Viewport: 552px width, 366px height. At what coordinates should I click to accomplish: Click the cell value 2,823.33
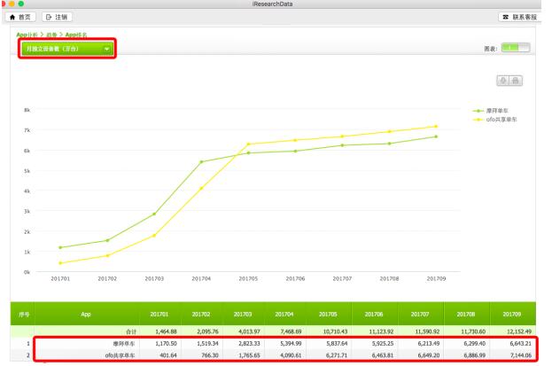point(249,344)
